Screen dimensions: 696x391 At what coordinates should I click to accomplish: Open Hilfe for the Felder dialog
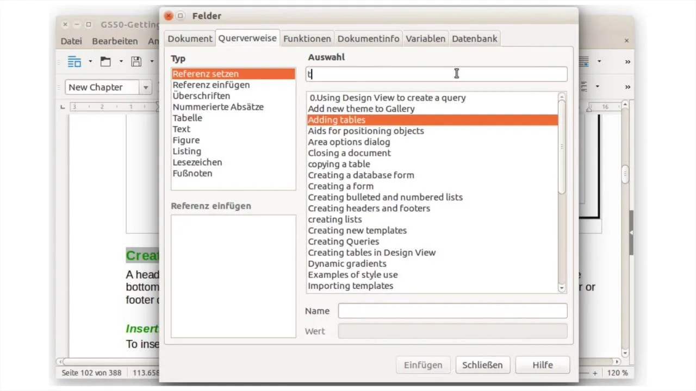(x=543, y=365)
